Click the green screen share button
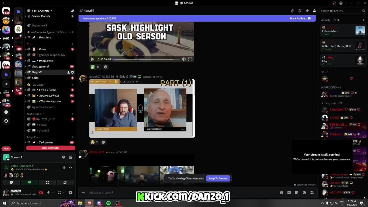Image resolution: width=368 pixels, height=207 pixels. tap(29, 182)
